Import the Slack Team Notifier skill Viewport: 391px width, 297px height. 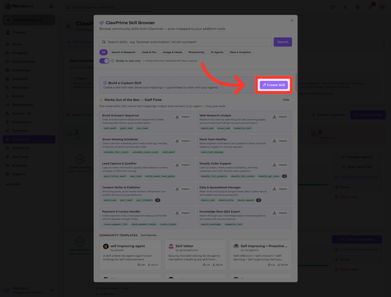(280, 141)
